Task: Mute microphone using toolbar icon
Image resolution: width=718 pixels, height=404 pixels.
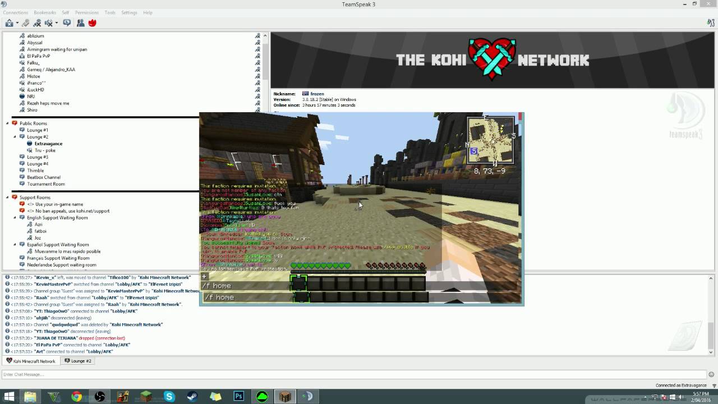Action: pyautogui.click(x=37, y=23)
